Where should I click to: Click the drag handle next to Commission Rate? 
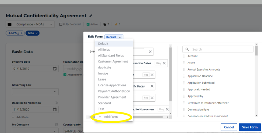(x=184, y=109)
